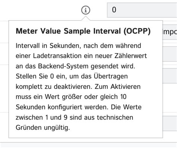Select the field beside the "zwischen 1 und 9" line
This screenshot has width=177, height=148.
(170, 123)
